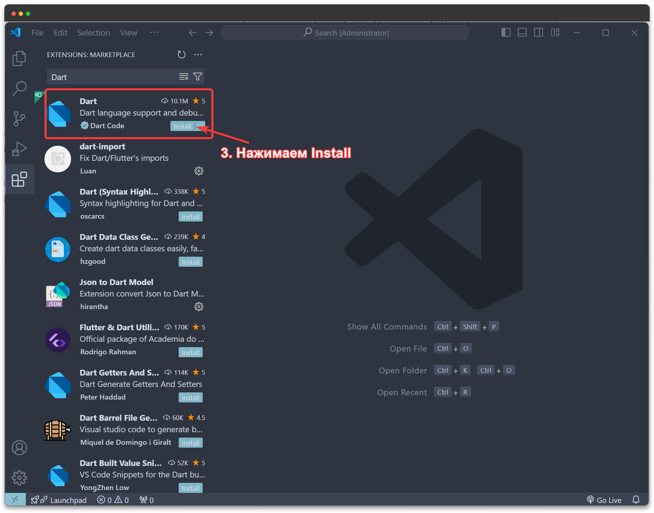Toggle the bottom panel visibility
The width and height of the screenshot is (654, 513).
click(522, 33)
